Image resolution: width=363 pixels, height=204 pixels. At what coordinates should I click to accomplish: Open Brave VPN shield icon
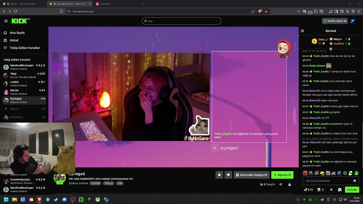click(x=353, y=11)
